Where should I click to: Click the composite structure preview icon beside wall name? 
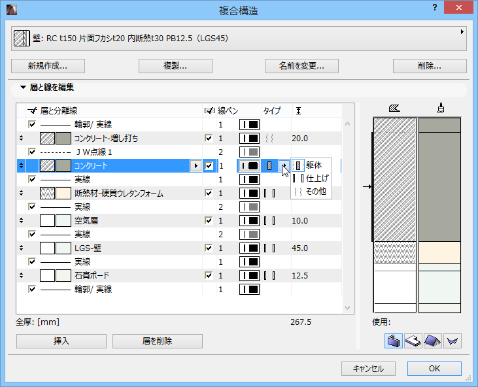point(22,39)
